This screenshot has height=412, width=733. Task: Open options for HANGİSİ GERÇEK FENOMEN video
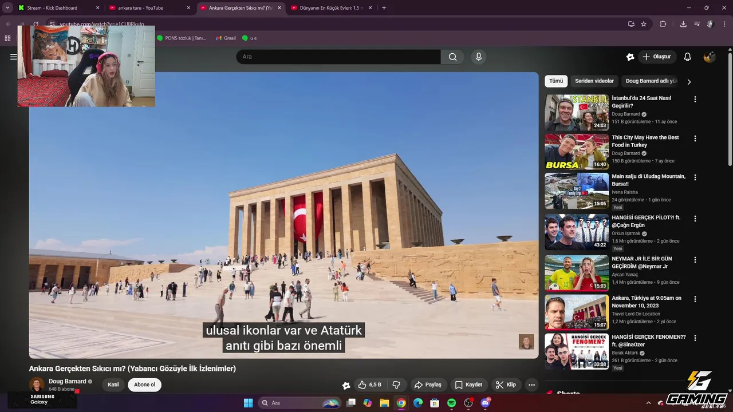click(695, 338)
